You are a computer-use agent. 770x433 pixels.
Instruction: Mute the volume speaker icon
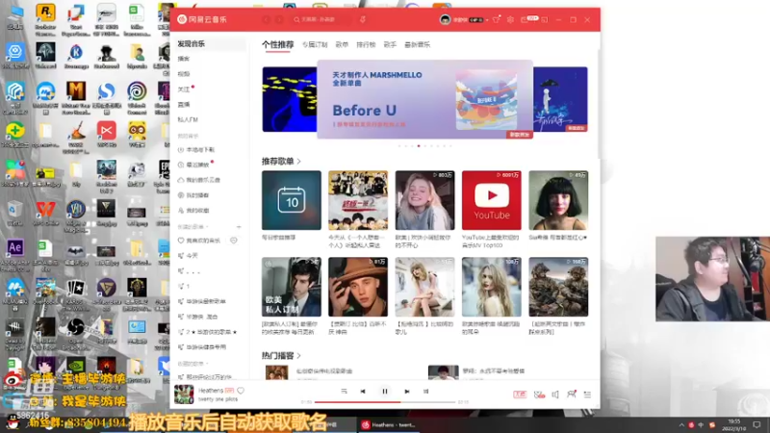[555, 395]
